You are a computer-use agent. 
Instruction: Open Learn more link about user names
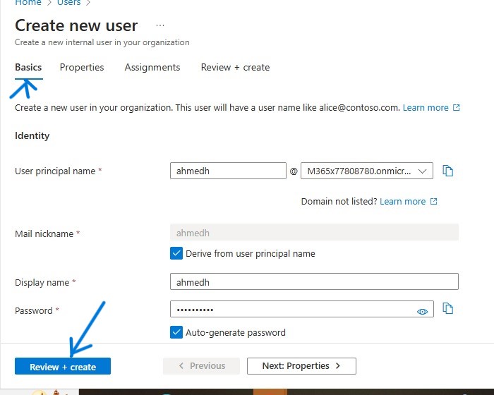coord(426,108)
